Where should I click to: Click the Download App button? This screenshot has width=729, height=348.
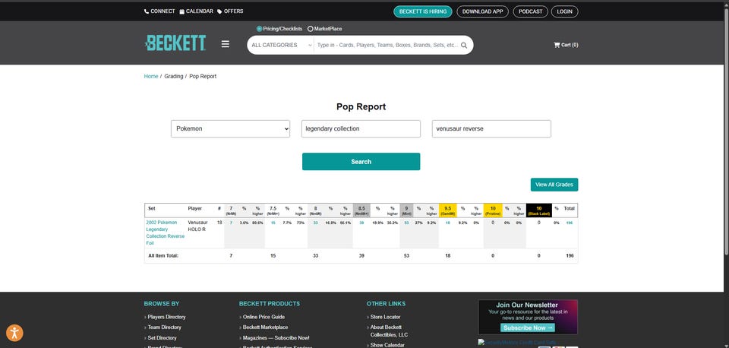[x=483, y=11]
